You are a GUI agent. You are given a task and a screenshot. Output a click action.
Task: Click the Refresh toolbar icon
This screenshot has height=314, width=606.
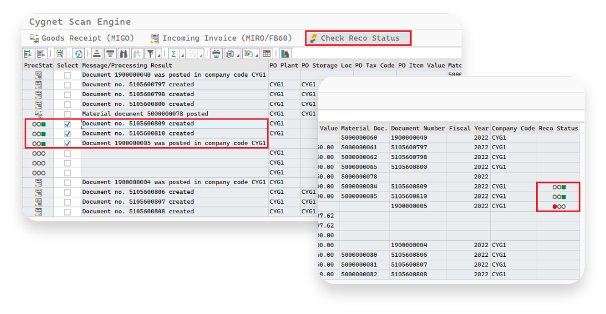point(78,54)
